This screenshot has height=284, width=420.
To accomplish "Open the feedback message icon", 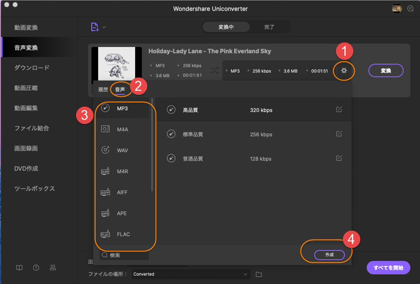I will (410, 8).
